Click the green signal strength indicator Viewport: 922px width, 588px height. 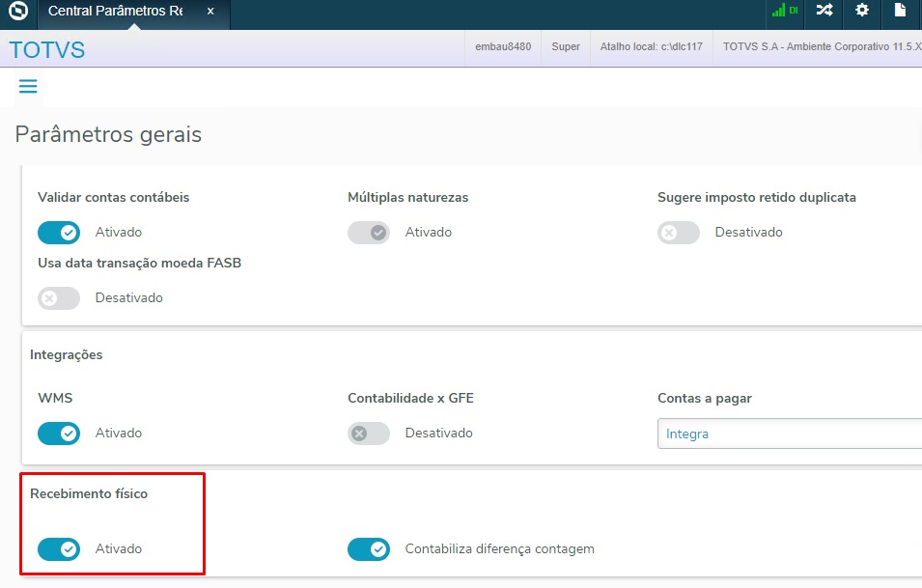778,11
